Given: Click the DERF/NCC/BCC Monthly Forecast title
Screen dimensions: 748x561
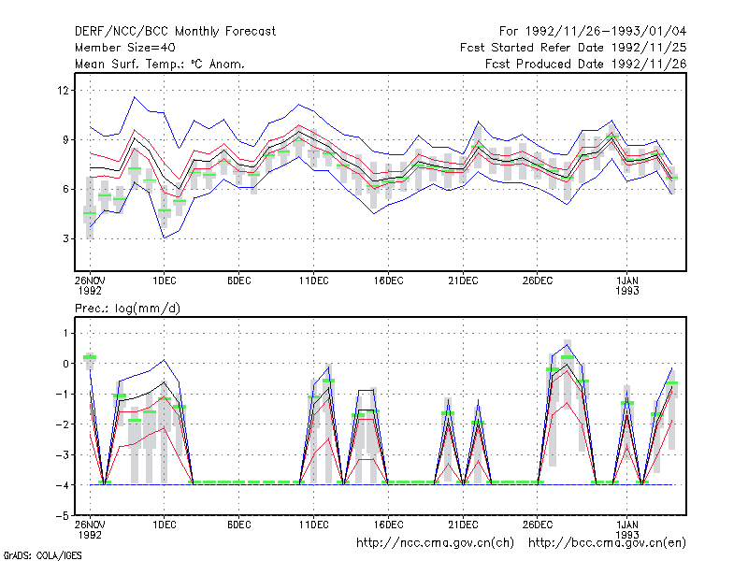Looking at the screenshot, I should [x=175, y=32].
